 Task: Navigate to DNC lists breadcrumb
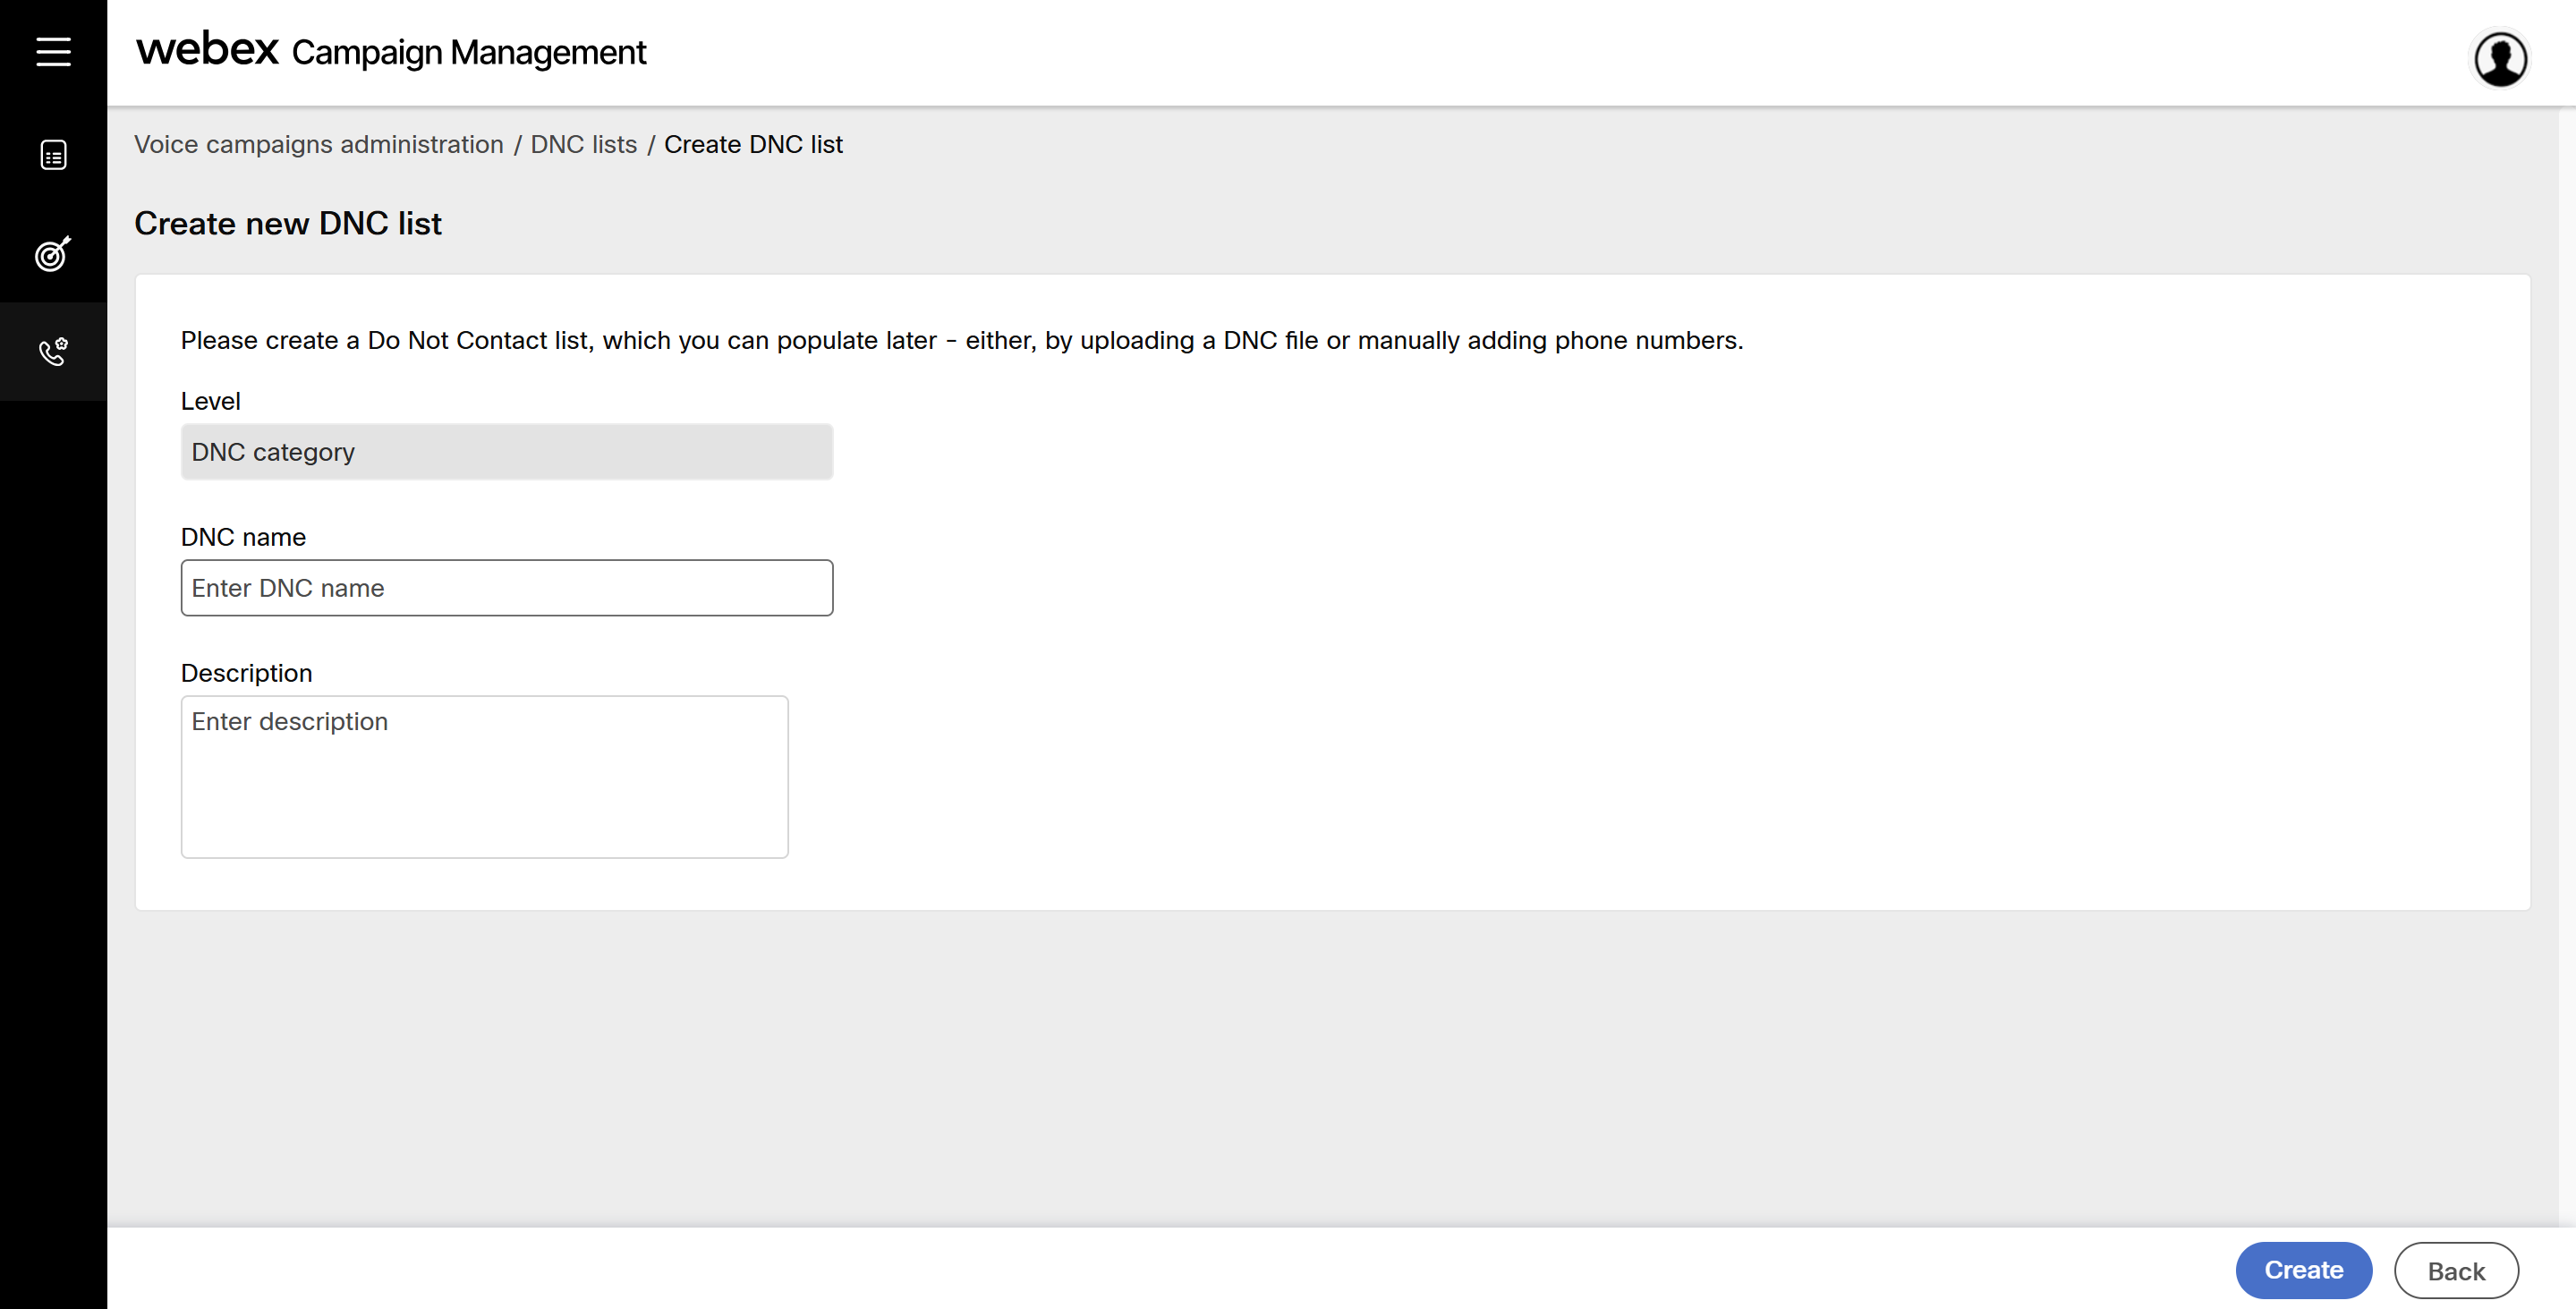583,144
